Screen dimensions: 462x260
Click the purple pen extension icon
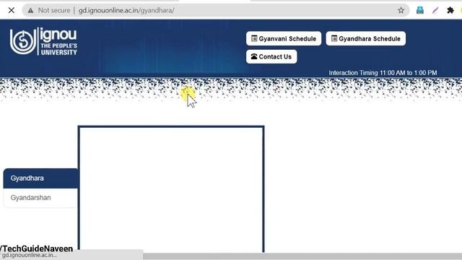pos(435,10)
